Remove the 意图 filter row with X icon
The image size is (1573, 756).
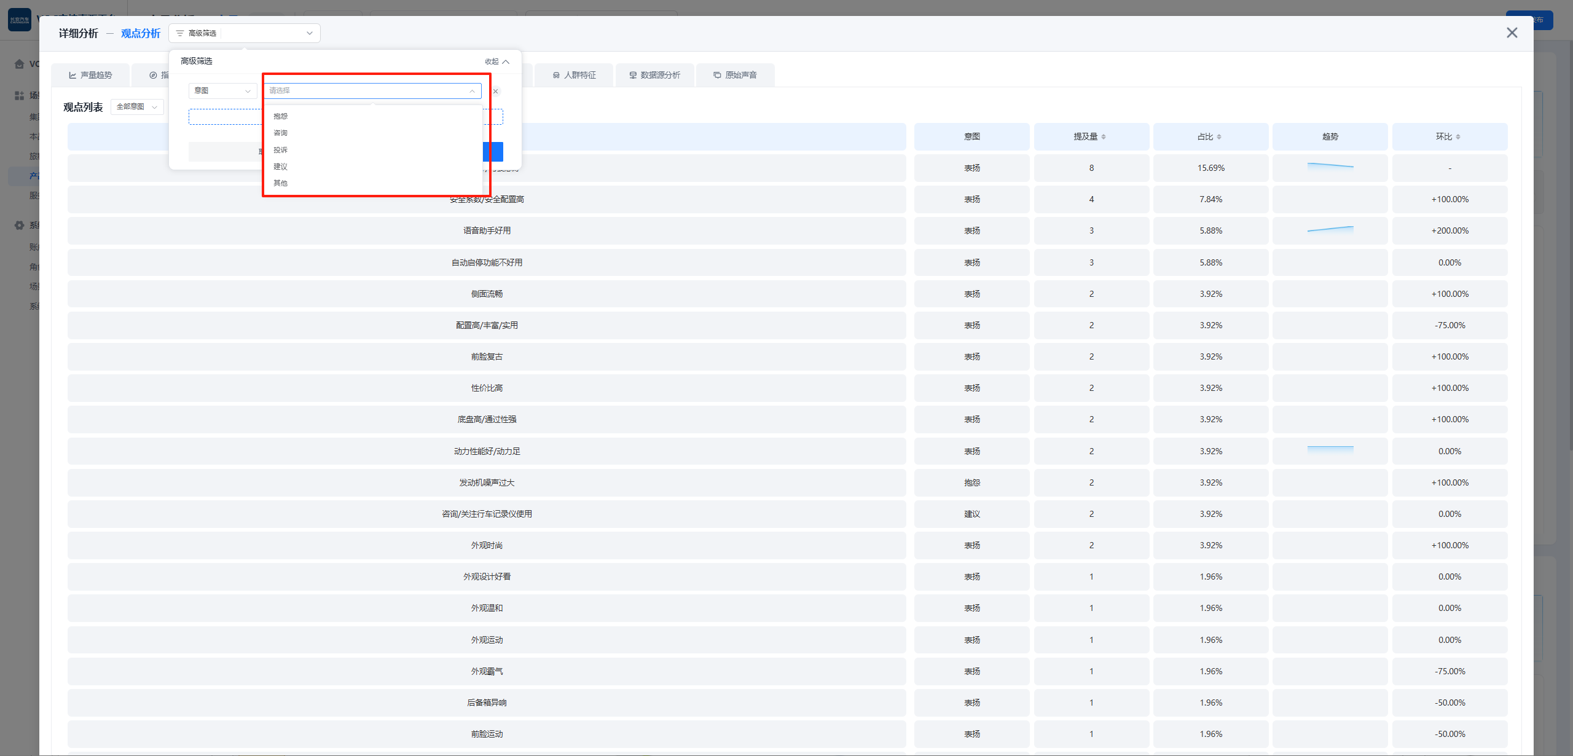(496, 91)
